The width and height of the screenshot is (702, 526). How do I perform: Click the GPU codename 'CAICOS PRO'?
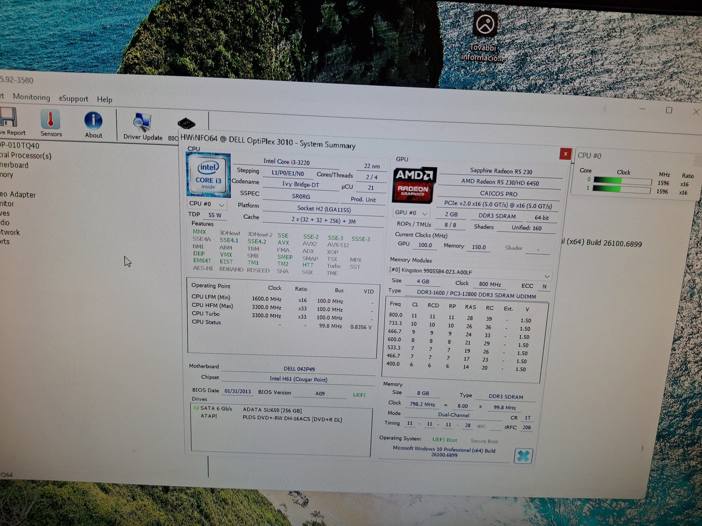499,194
